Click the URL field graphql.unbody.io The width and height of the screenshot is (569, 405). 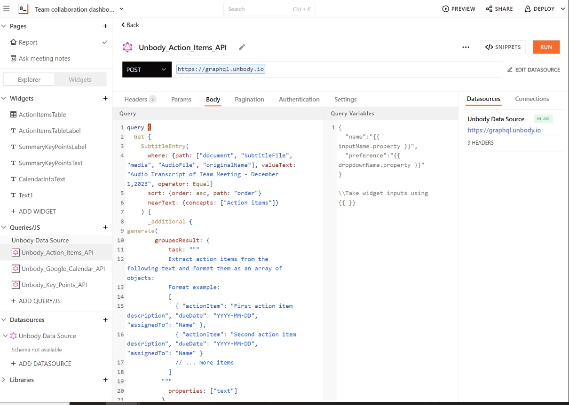pos(336,70)
